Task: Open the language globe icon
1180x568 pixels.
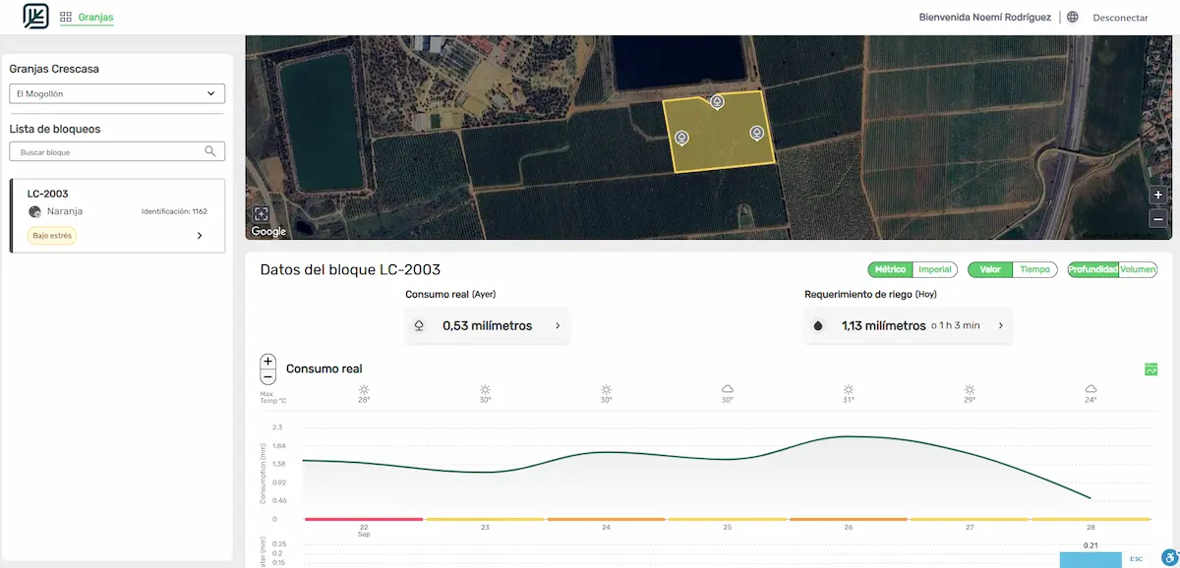Action: pos(1072,17)
